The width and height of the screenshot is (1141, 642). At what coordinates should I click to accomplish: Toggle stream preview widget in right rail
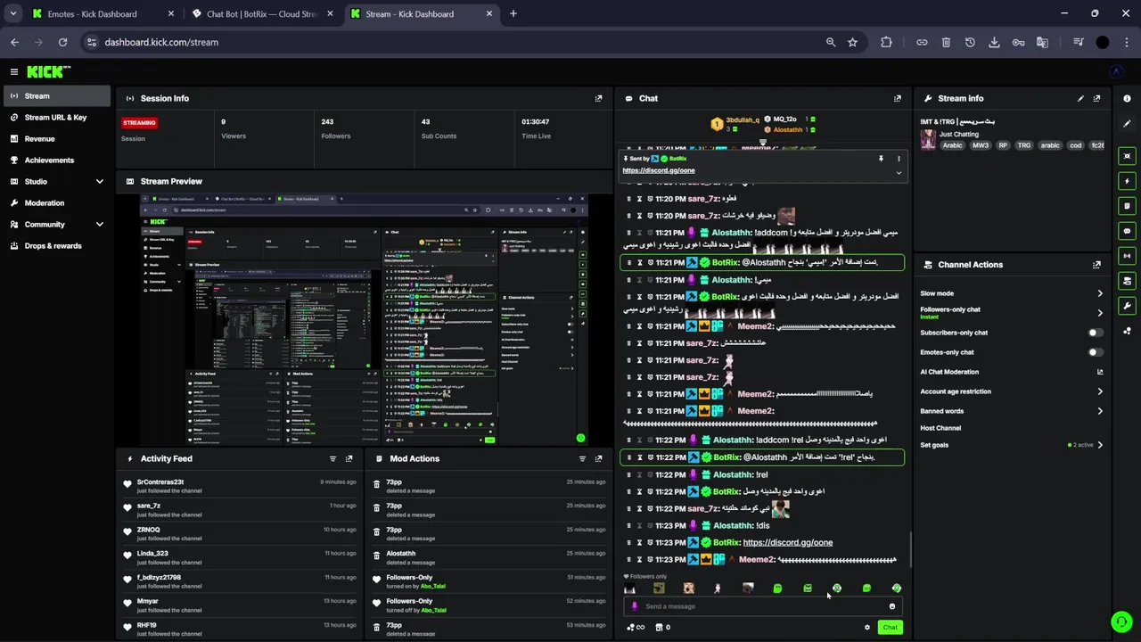[1127, 156]
